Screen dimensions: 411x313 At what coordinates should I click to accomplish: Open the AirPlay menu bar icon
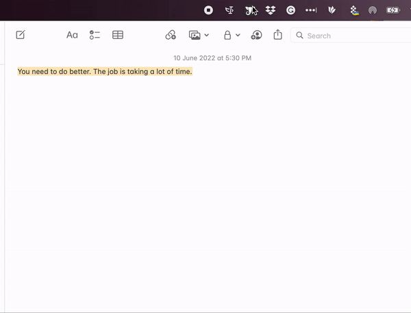373,10
